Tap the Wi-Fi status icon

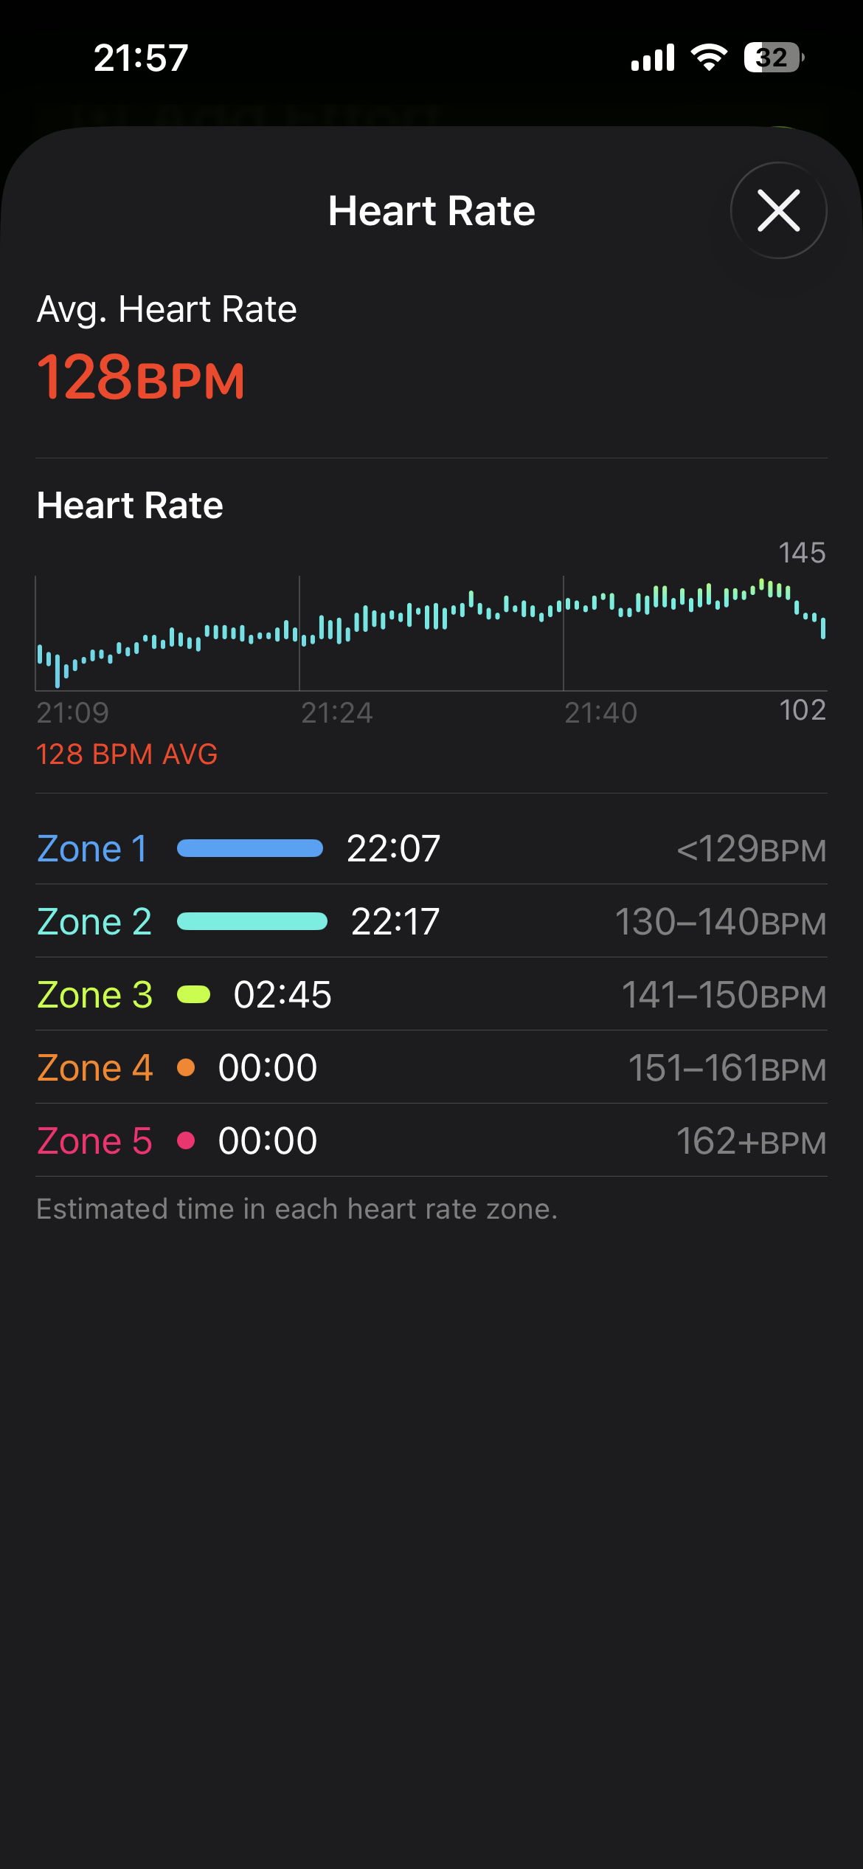click(709, 58)
